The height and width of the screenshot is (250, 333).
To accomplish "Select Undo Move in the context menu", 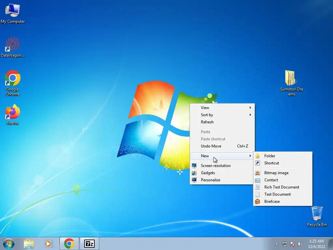I will [222, 146].
